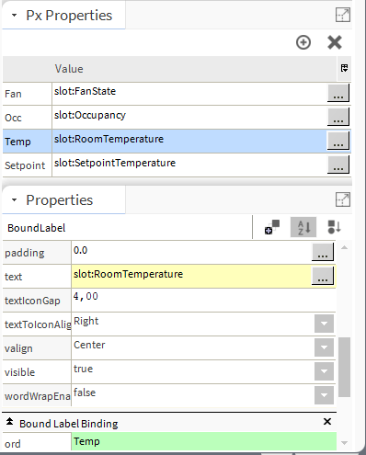Open editor for text property
The height and width of the screenshot is (455, 366).
[x=323, y=276]
